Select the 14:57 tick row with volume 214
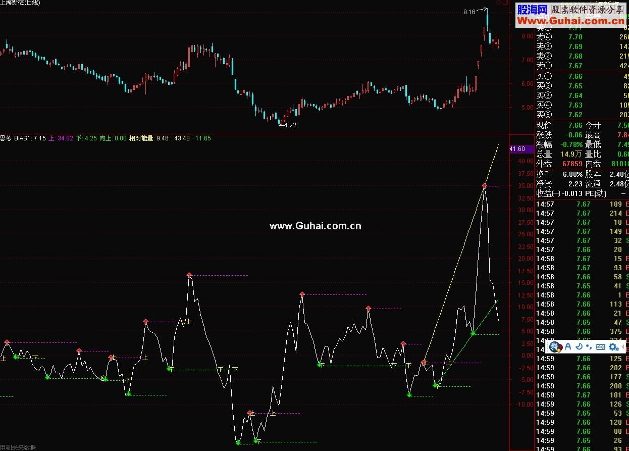Screen dimensions: 629x451 (582, 213)
